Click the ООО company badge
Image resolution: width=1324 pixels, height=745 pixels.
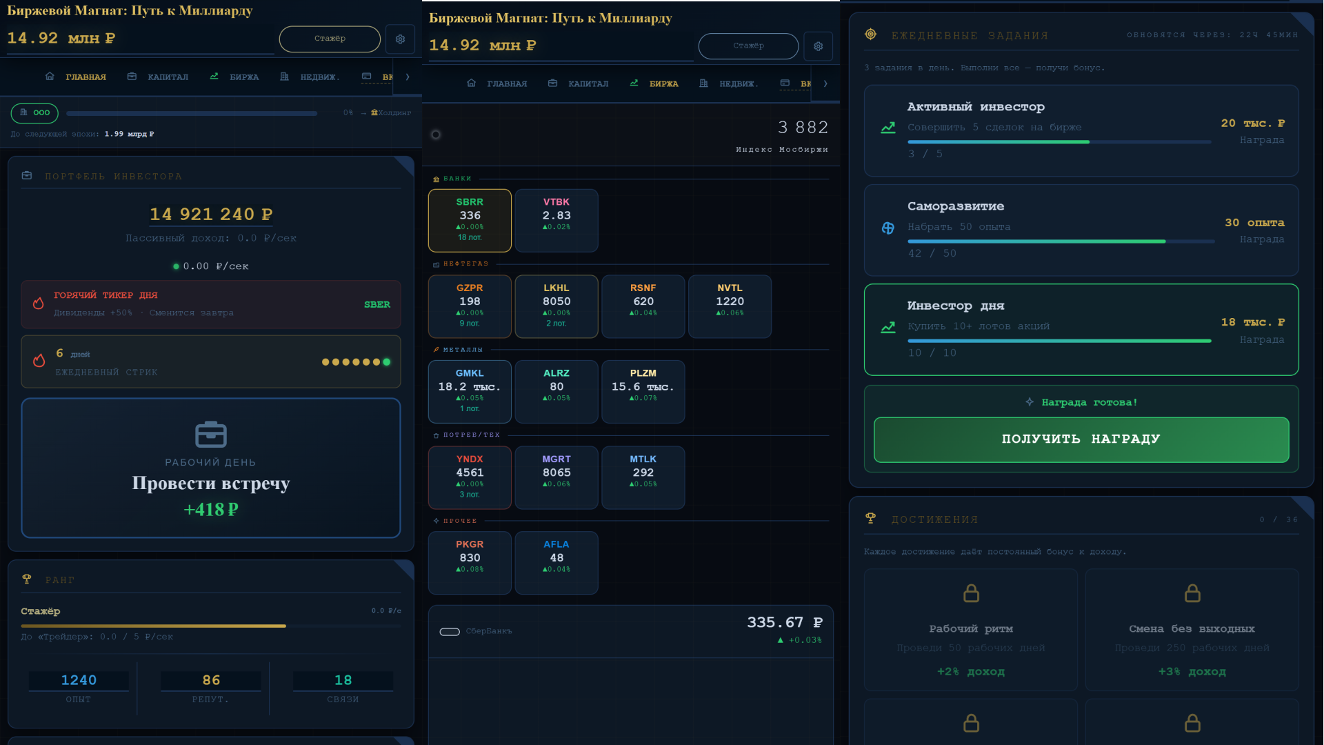[x=34, y=112]
